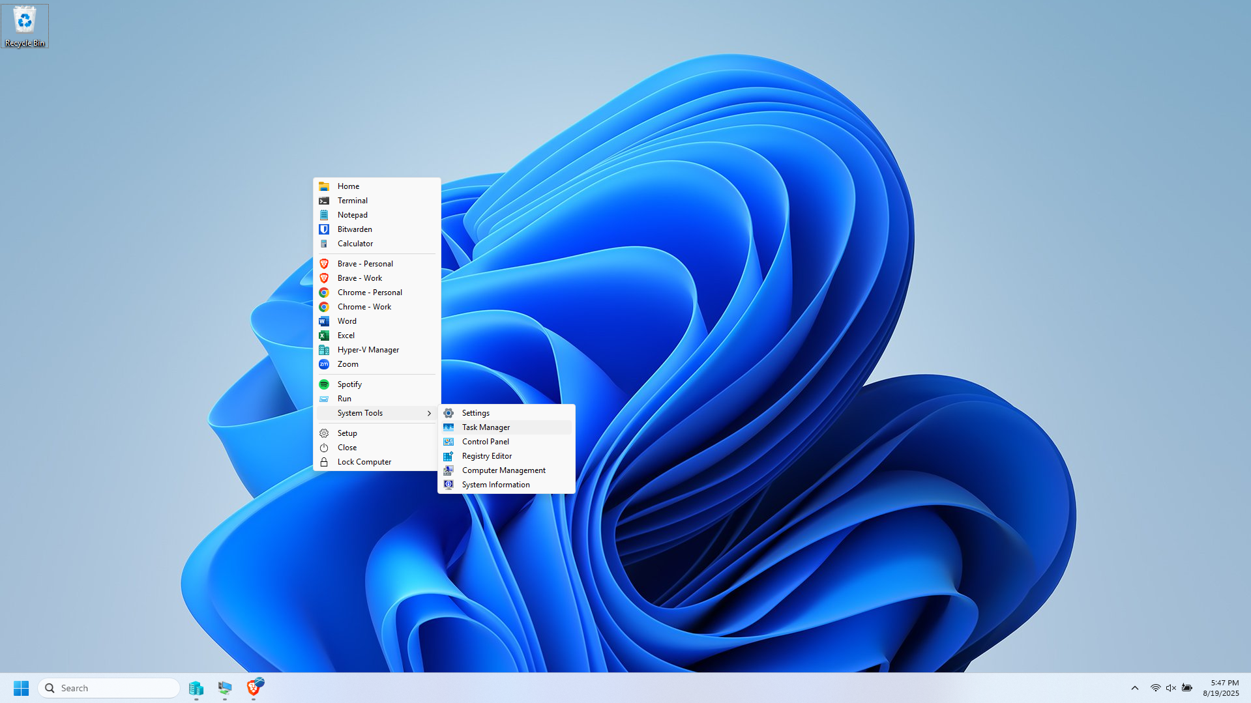The height and width of the screenshot is (703, 1251).
Task: Open Bitwarden from the launcher menu
Action: pos(355,229)
